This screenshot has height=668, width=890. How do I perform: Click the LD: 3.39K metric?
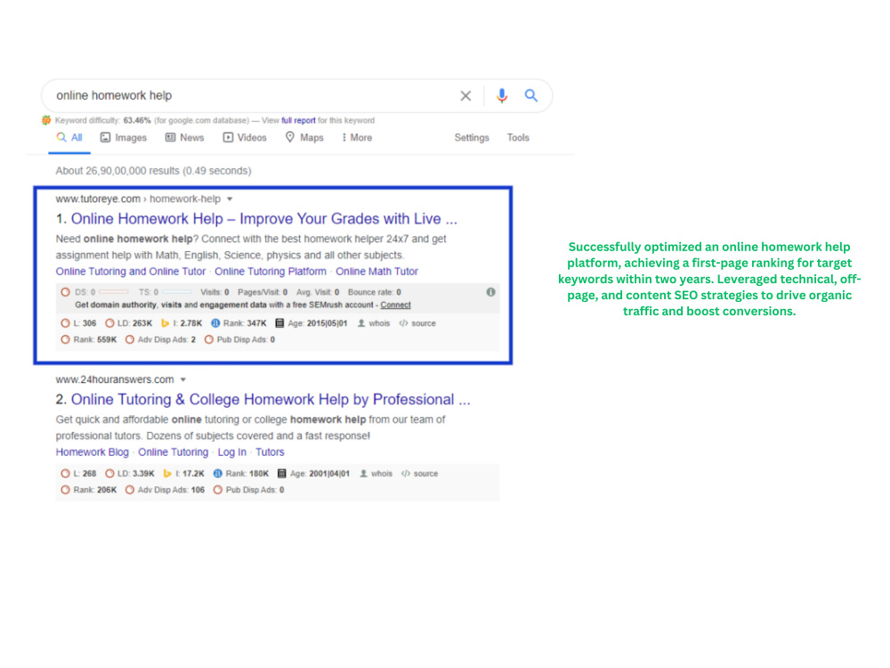click(130, 474)
